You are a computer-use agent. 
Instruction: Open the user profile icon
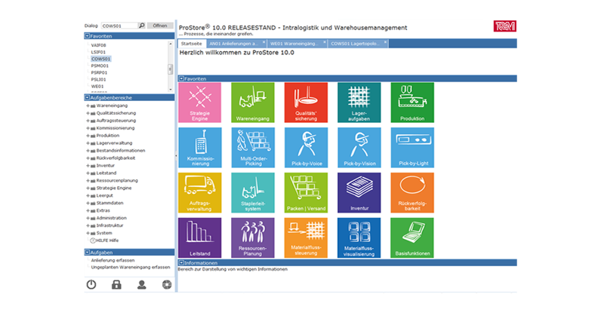click(141, 285)
